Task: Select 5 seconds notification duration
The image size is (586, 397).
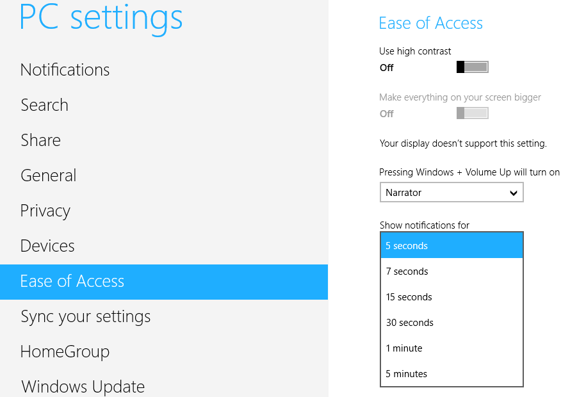Action: (452, 246)
